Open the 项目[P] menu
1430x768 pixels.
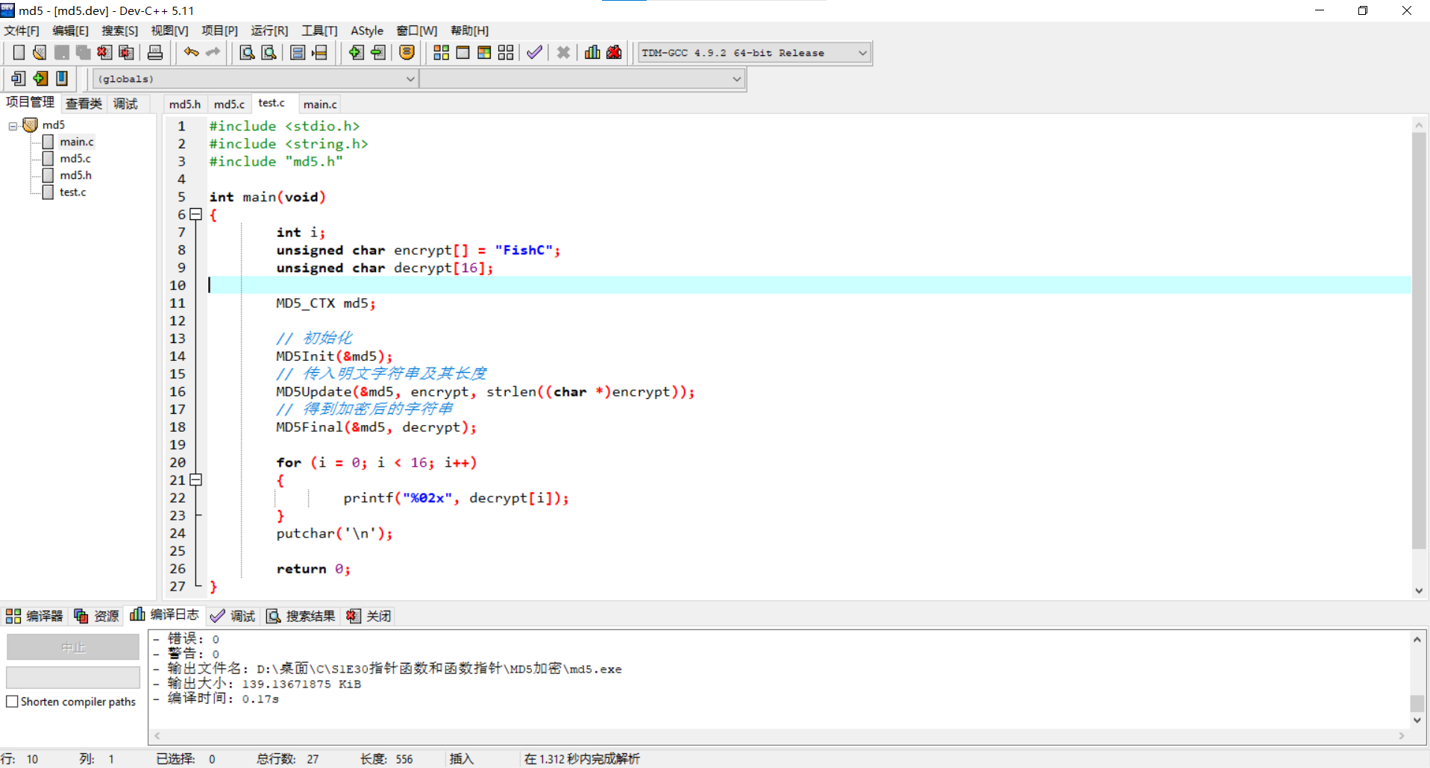pyautogui.click(x=219, y=31)
